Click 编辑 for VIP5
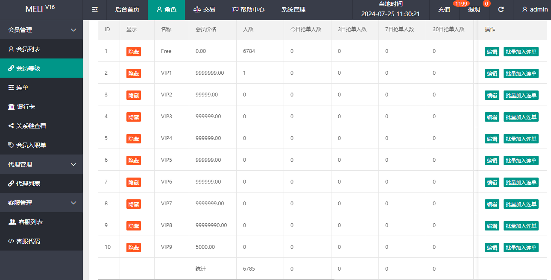 tap(492, 160)
